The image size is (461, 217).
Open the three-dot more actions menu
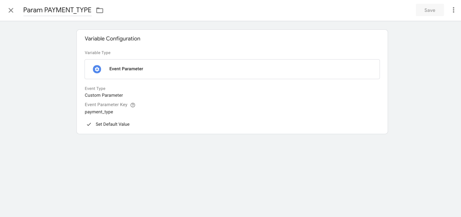pyautogui.click(x=453, y=10)
